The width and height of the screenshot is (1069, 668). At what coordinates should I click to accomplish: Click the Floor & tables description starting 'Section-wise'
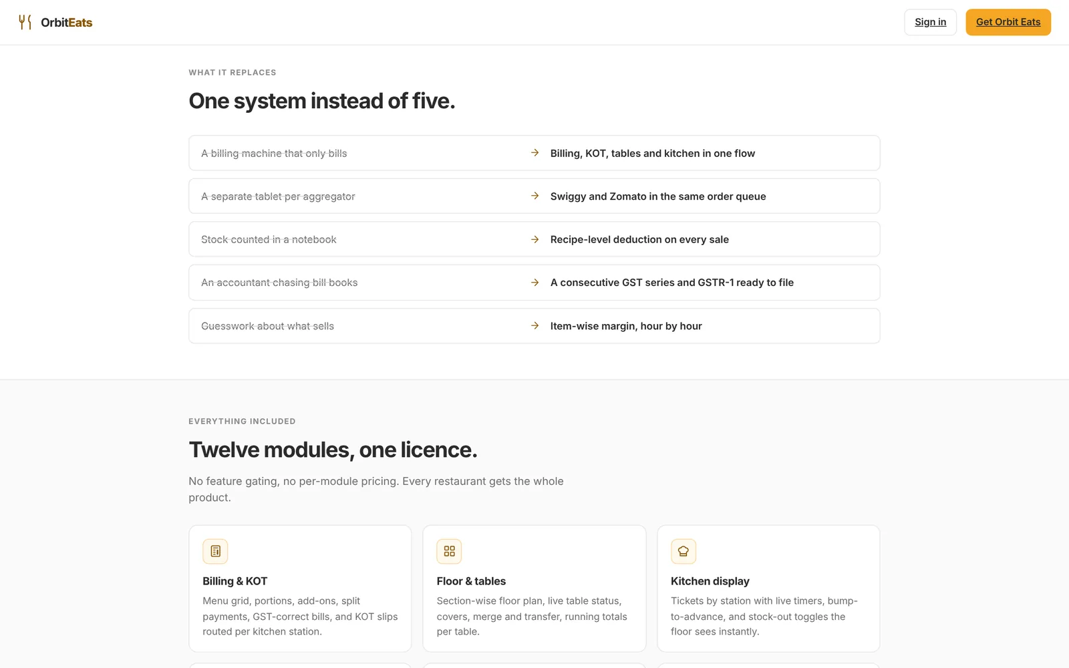pyautogui.click(x=532, y=617)
